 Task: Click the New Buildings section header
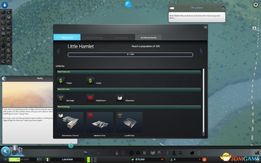point(129,107)
